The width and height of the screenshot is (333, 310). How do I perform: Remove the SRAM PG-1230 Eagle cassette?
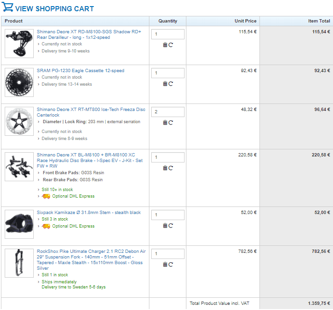[165, 84]
